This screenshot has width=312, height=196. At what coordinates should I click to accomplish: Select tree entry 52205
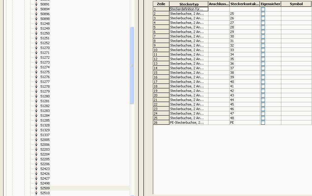pos(45,159)
